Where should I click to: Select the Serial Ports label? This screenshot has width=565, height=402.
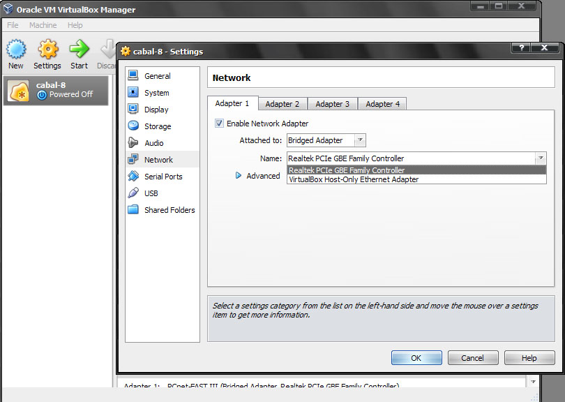163,177
